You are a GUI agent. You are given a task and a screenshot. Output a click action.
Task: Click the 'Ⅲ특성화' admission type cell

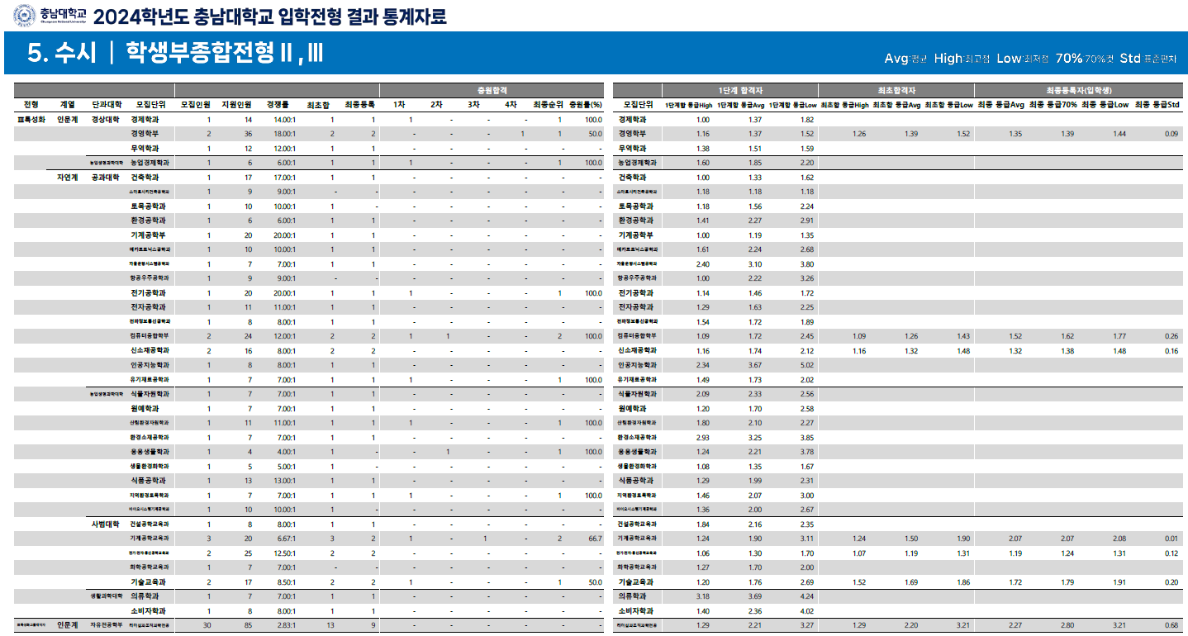31,119
